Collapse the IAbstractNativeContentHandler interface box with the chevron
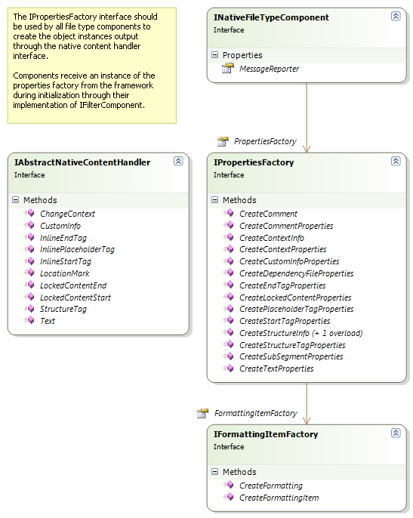413x518 pixels. 178,161
